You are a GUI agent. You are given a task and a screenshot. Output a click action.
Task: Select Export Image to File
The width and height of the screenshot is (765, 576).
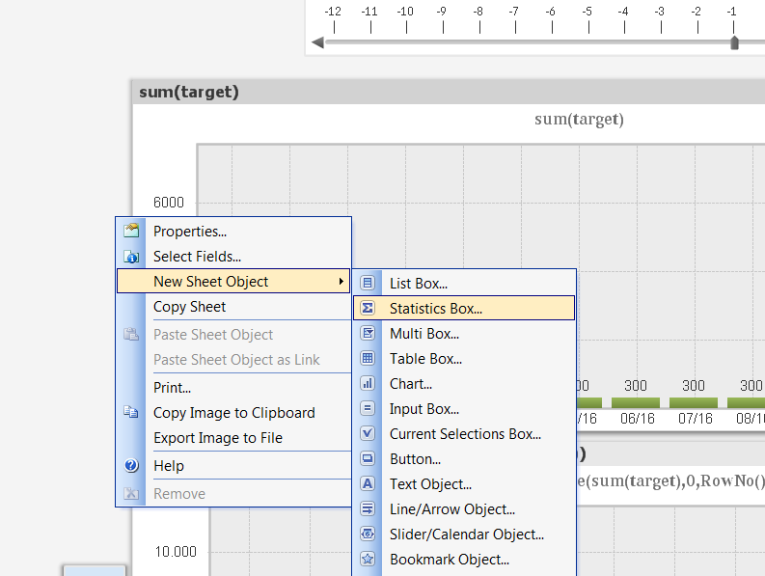pos(218,438)
